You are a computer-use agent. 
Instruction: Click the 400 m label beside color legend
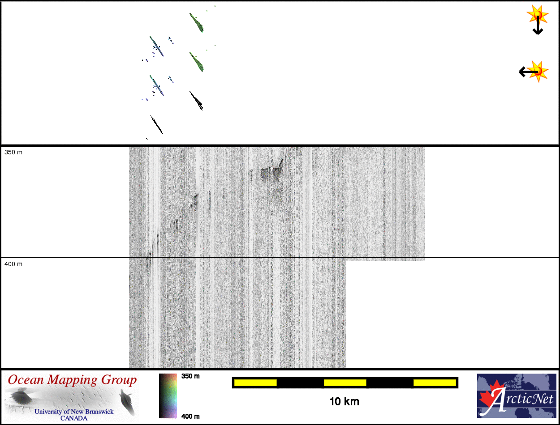pos(190,416)
